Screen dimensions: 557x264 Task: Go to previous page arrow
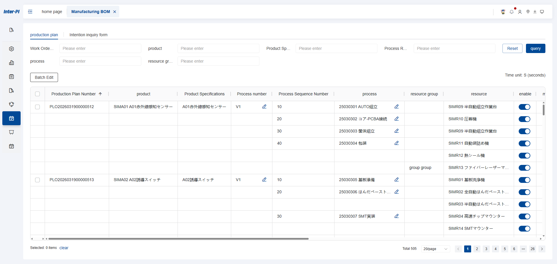tap(458, 249)
